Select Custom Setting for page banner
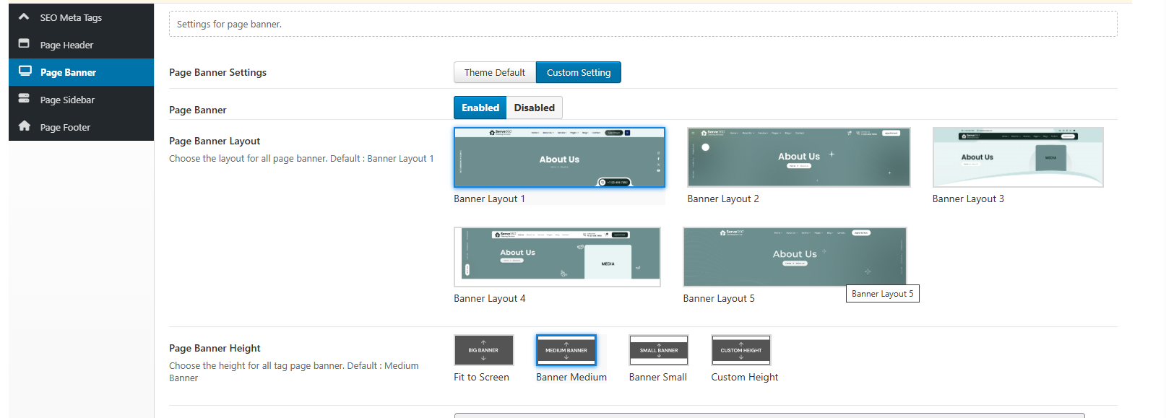This screenshot has width=1166, height=418. (x=578, y=72)
